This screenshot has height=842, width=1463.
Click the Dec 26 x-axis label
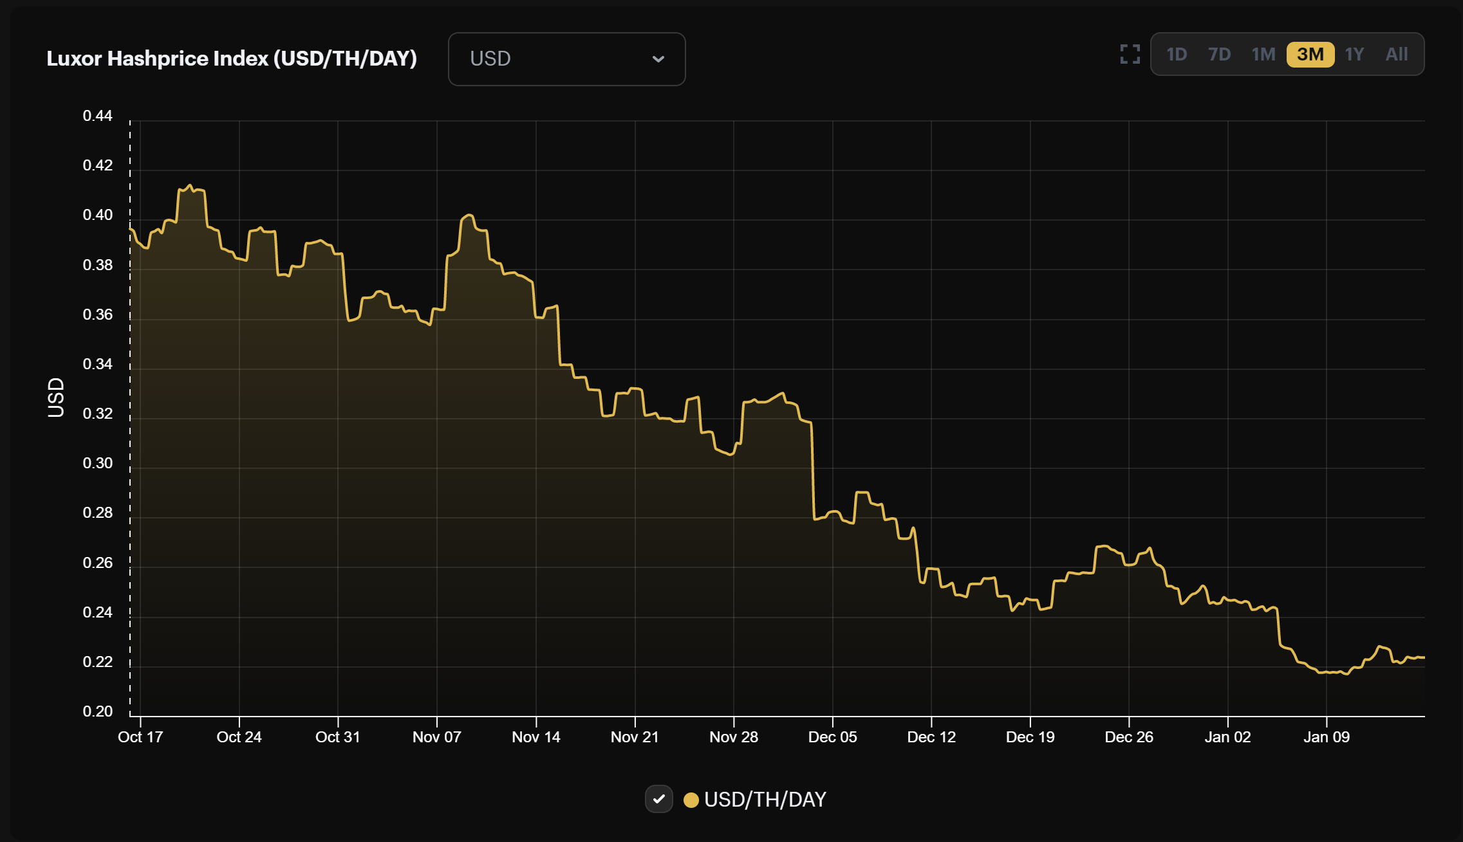coord(1128,737)
